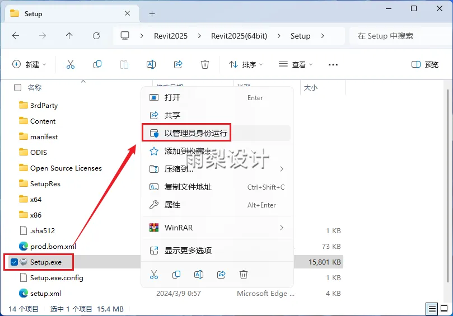Select the setup.xml file

(x=40, y=293)
